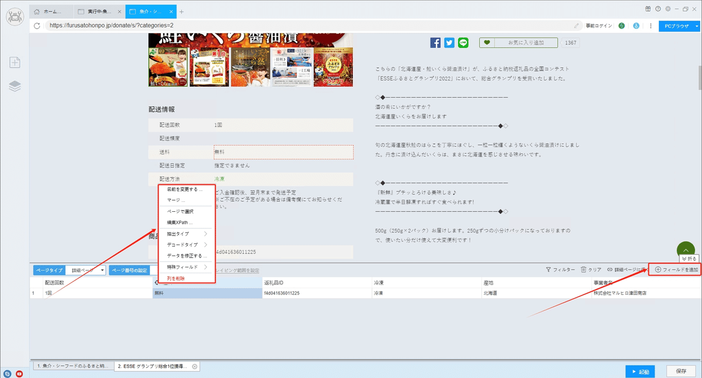Click the highlighted 無料 table cell
702x378 pixels.
[x=208, y=293]
